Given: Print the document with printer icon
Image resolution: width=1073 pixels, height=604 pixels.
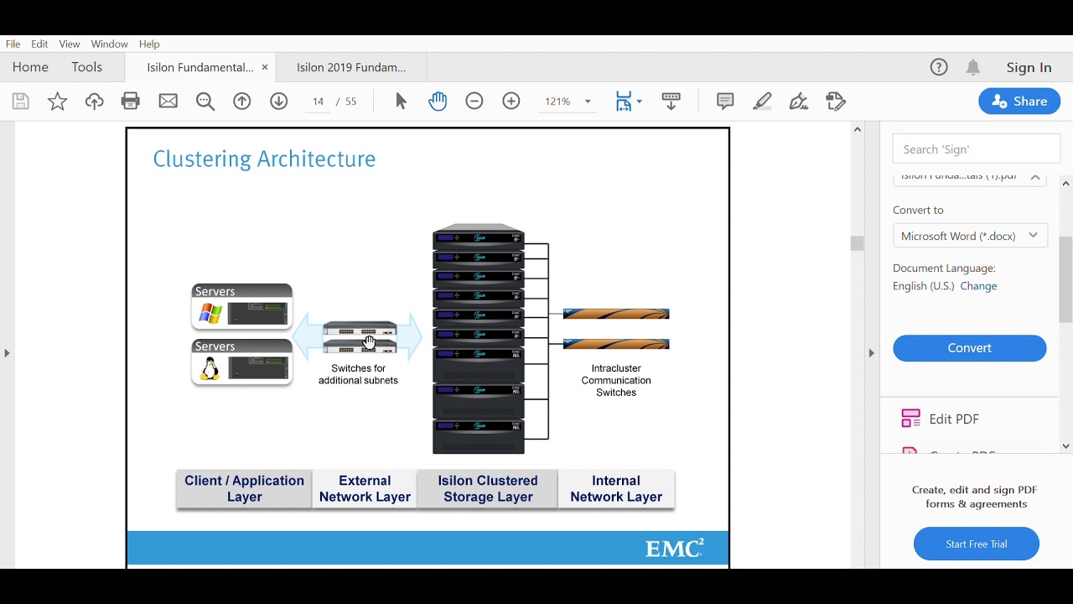Looking at the screenshot, I should [131, 102].
